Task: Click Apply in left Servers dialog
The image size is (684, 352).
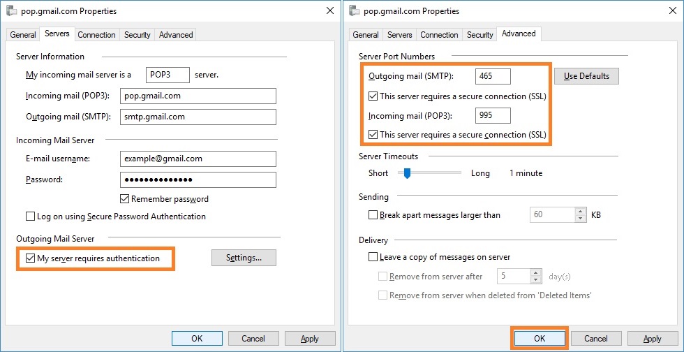Action: point(310,339)
